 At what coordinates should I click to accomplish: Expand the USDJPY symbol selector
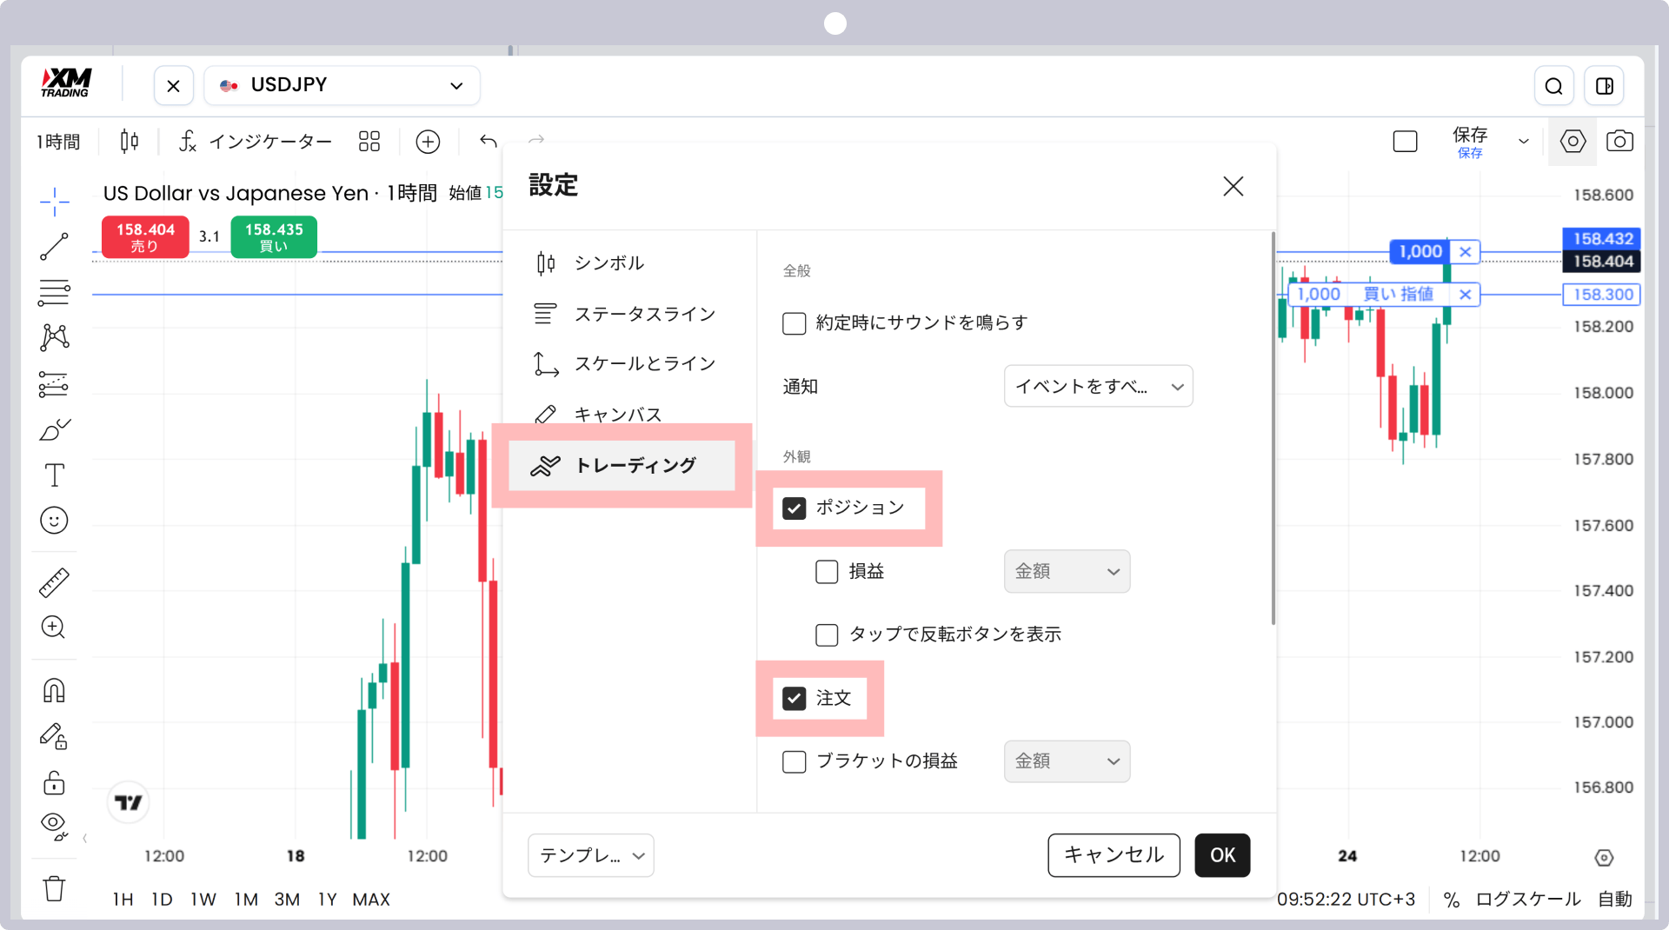[342, 86]
